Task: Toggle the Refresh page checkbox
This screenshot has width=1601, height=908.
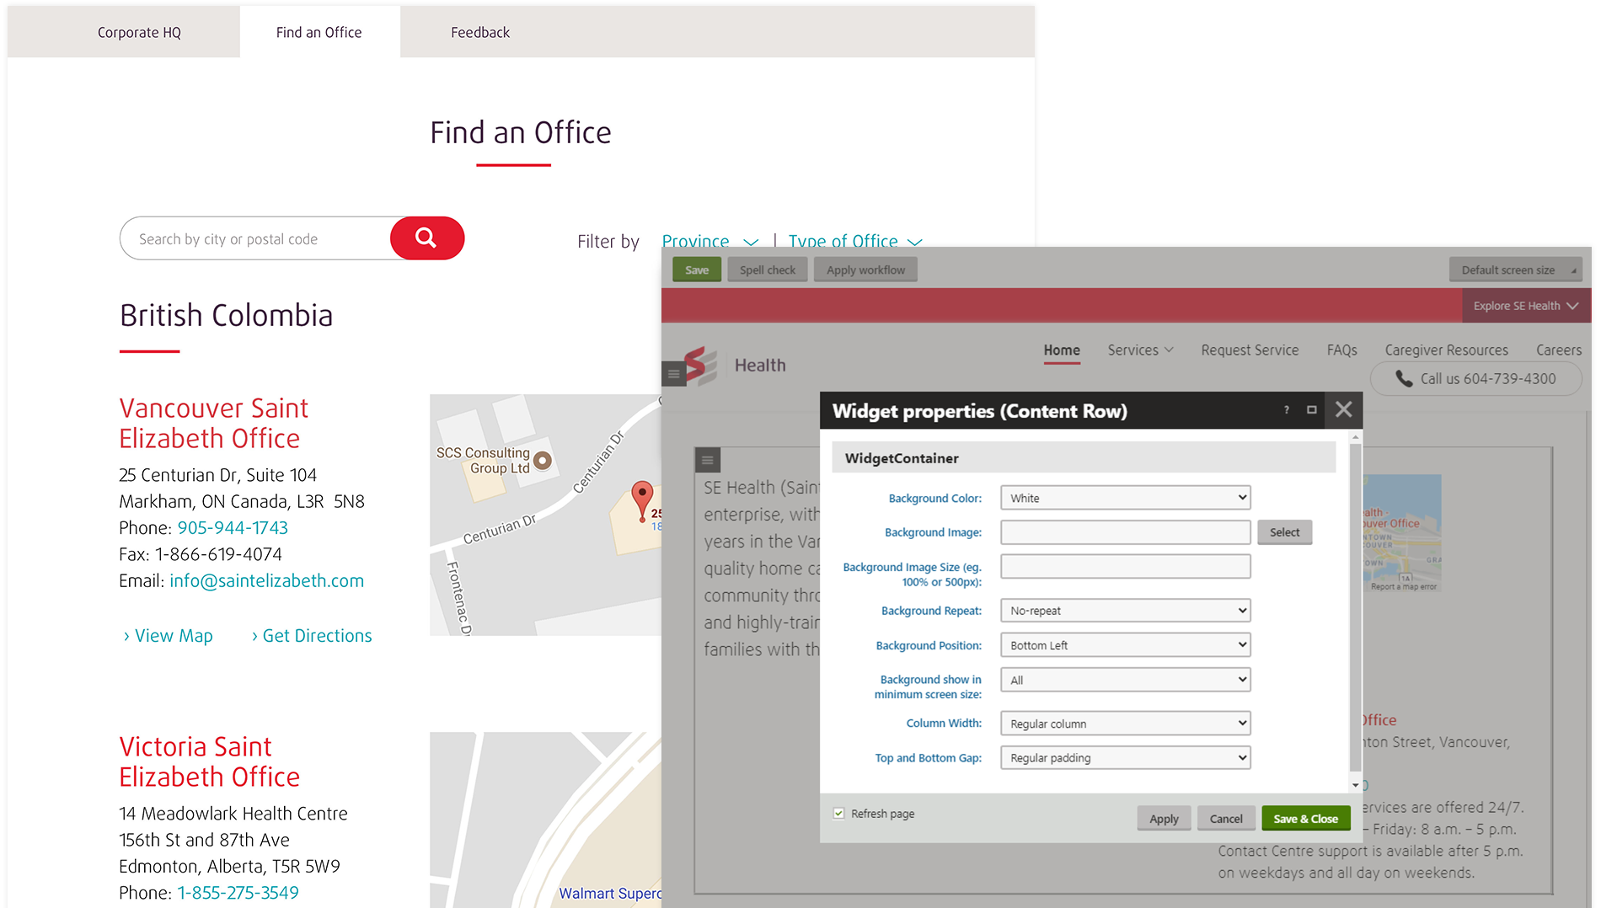Action: click(838, 814)
